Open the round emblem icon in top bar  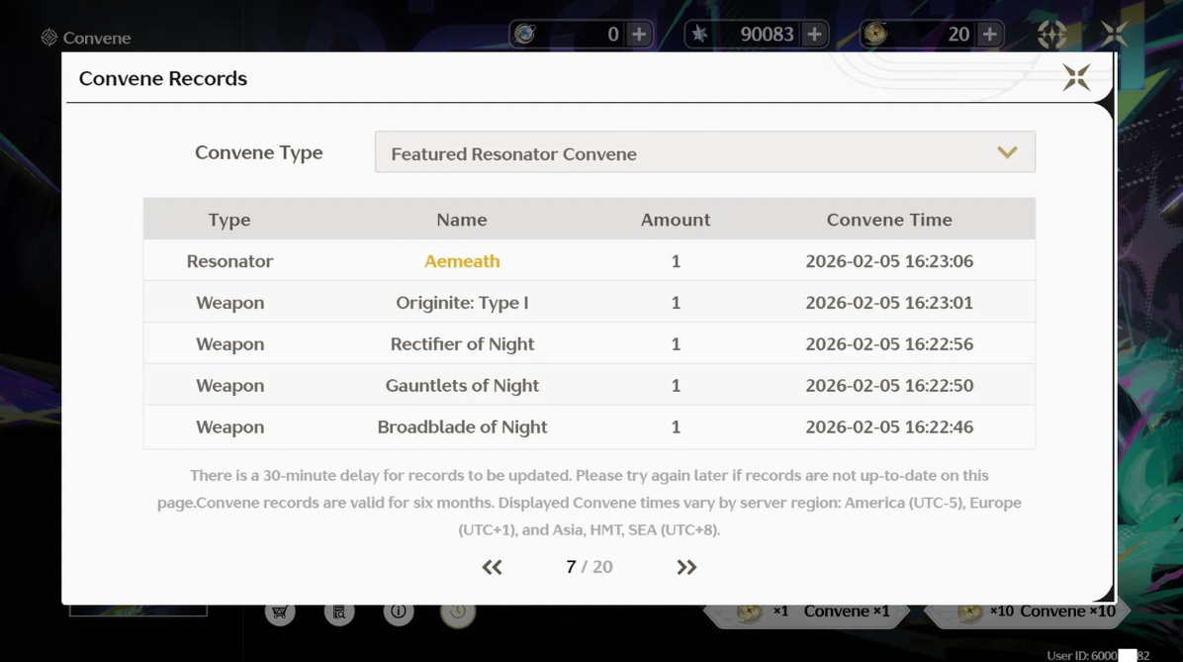tap(1051, 34)
